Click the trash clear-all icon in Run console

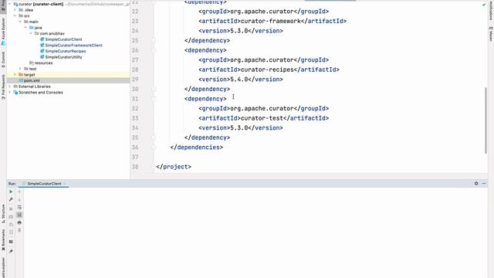pos(19,230)
